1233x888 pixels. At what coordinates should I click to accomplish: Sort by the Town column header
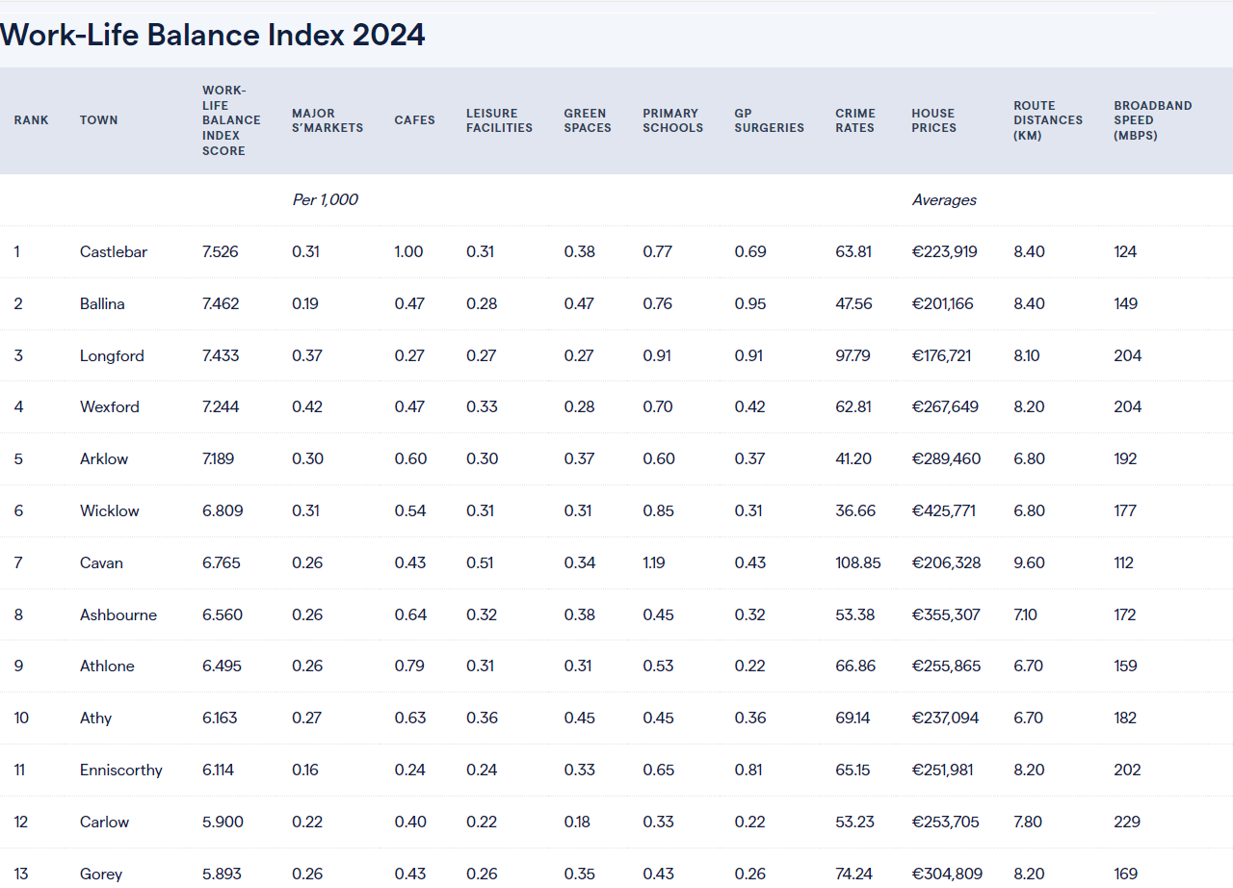[x=98, y=120]
